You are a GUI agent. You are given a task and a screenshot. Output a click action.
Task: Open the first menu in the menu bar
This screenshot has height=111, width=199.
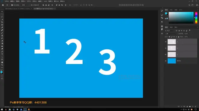click(7, 1)
